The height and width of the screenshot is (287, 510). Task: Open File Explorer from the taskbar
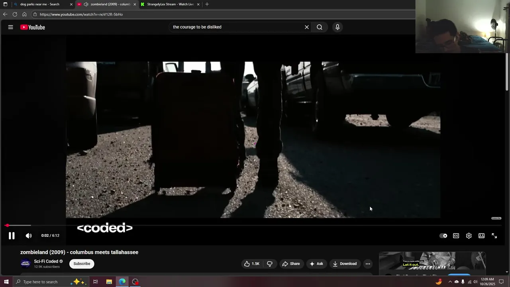[109, 282]
